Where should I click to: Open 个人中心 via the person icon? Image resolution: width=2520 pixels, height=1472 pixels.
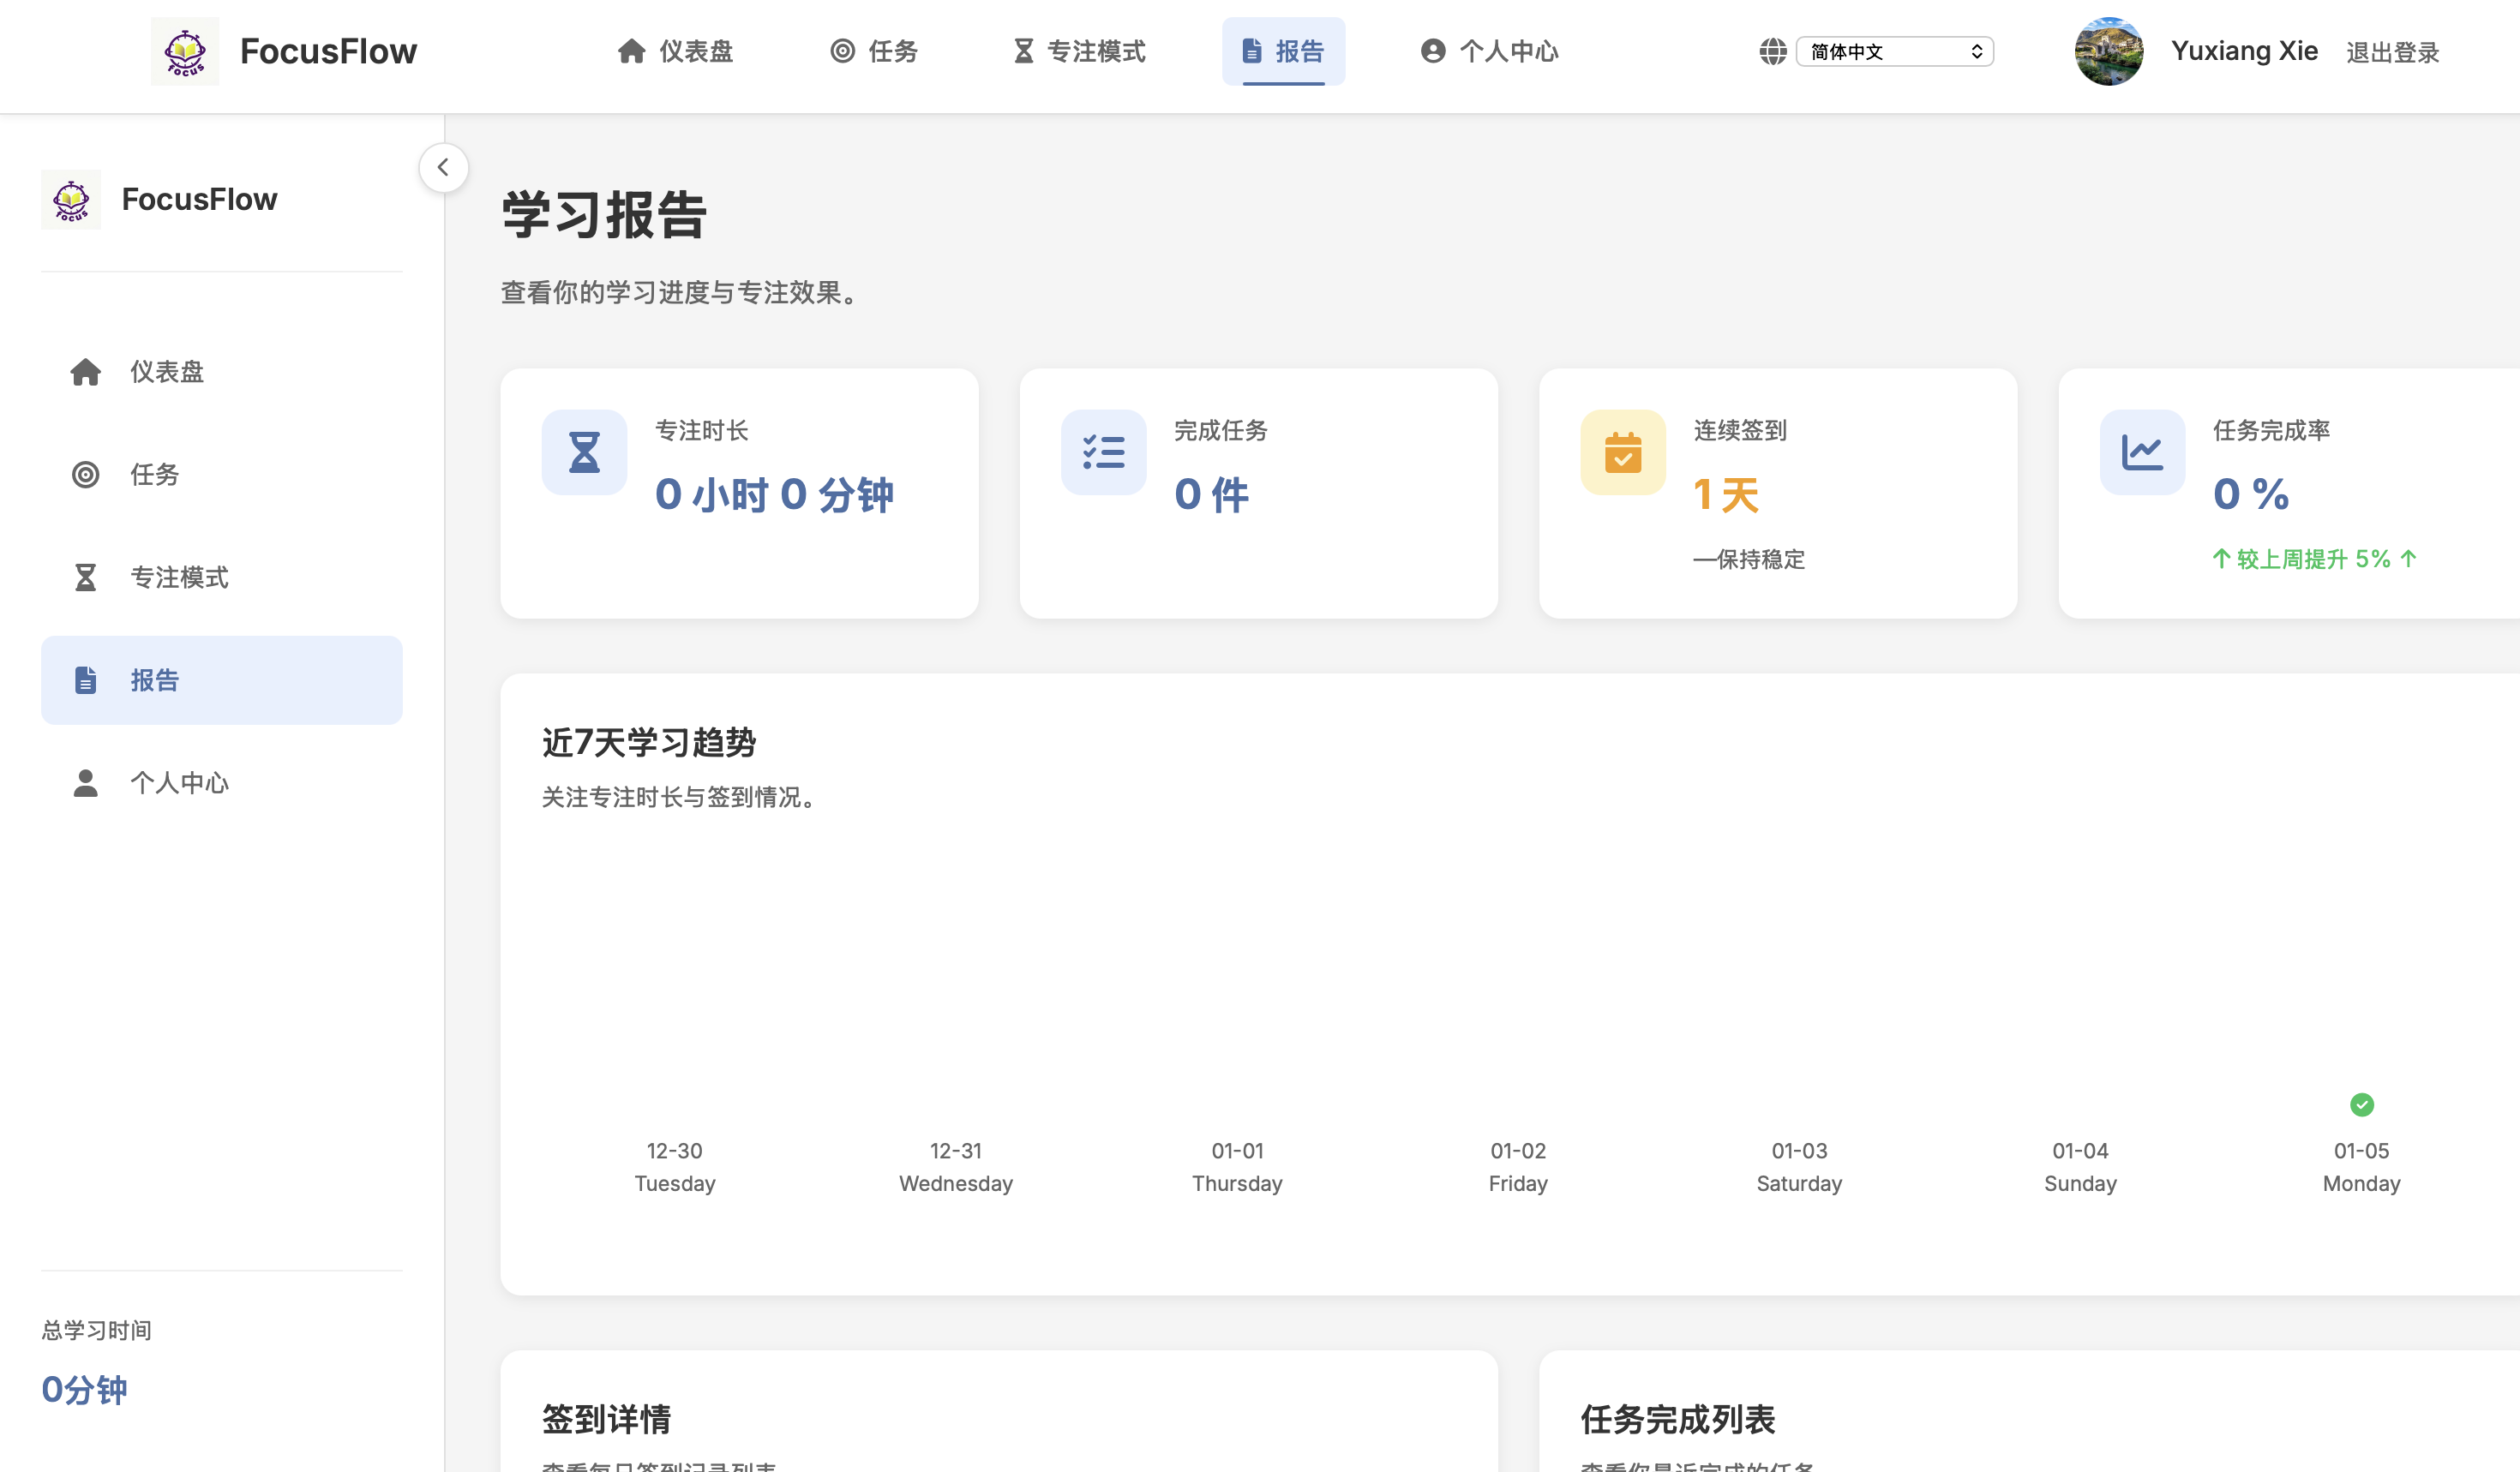[86, 782]
